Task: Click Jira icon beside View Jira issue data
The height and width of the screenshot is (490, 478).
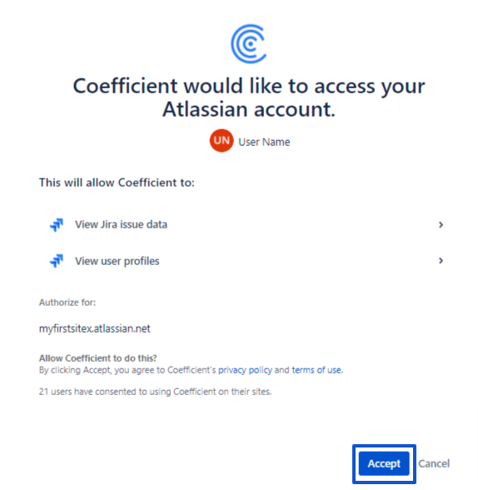Action: pos(57,225)
